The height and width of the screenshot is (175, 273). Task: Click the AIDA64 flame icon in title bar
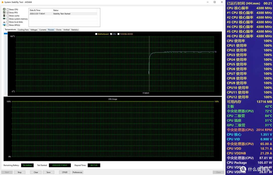(3, 2)
